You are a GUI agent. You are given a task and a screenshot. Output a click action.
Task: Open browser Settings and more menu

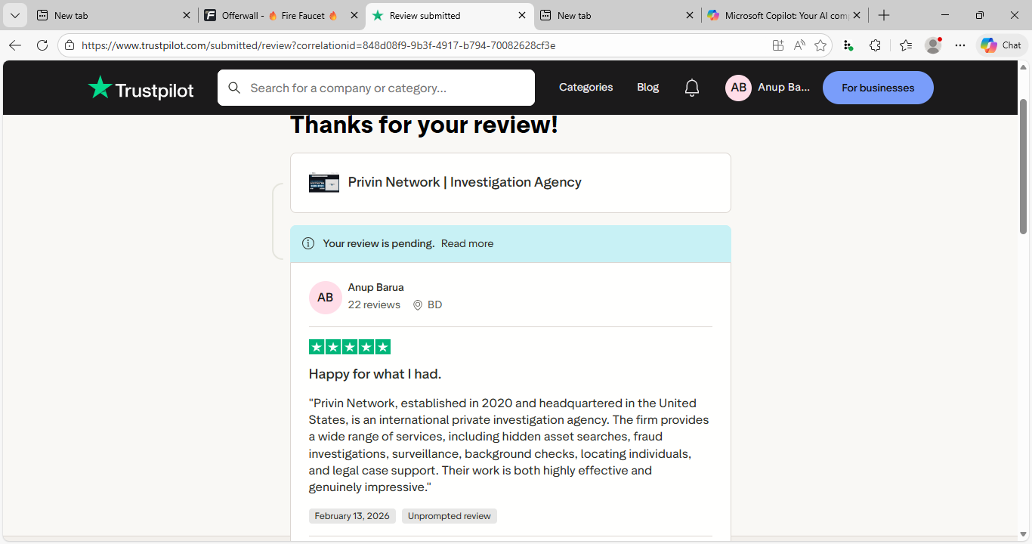pyautogui.click(x=960, y=45)
